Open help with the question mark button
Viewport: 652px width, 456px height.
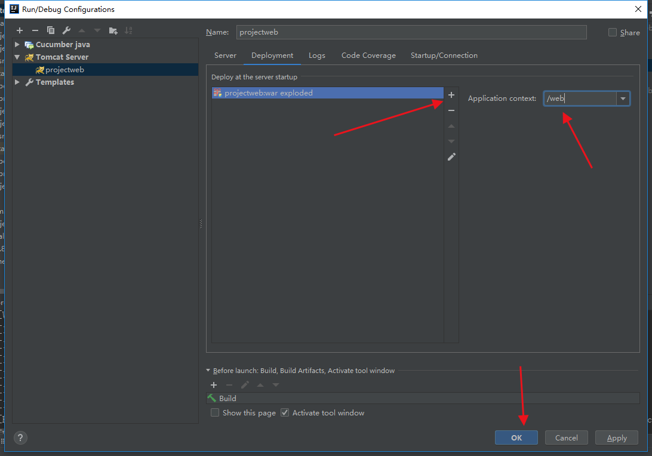pyautogui.click(x=20, y=437)
